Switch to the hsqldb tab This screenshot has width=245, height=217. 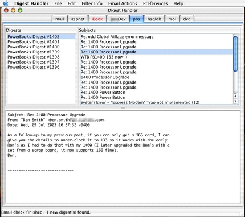(x=154, y=19)
